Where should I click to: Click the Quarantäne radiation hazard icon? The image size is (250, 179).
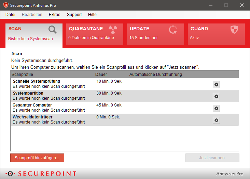click(113, 29)
